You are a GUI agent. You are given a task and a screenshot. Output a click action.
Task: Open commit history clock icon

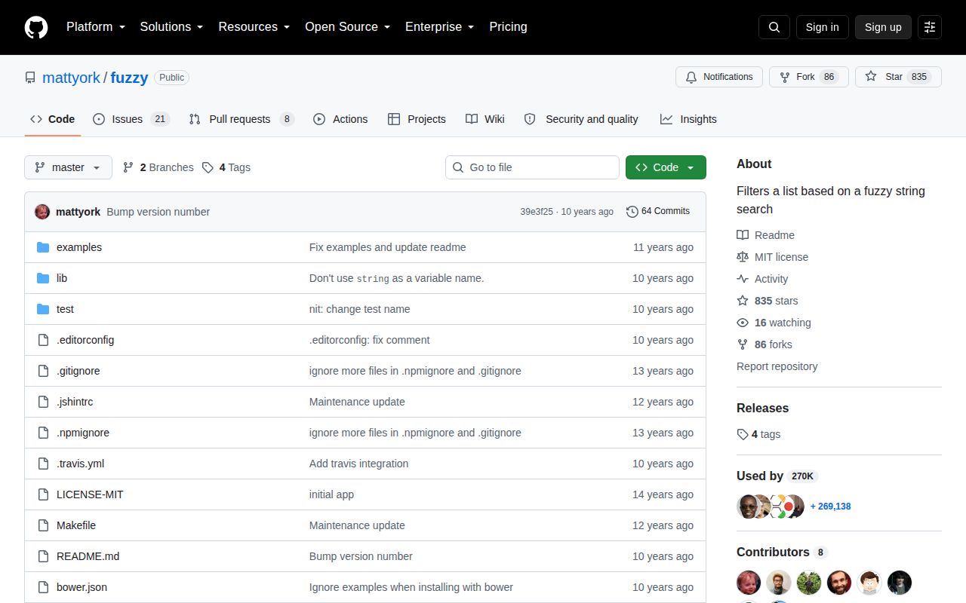point(632,212)
